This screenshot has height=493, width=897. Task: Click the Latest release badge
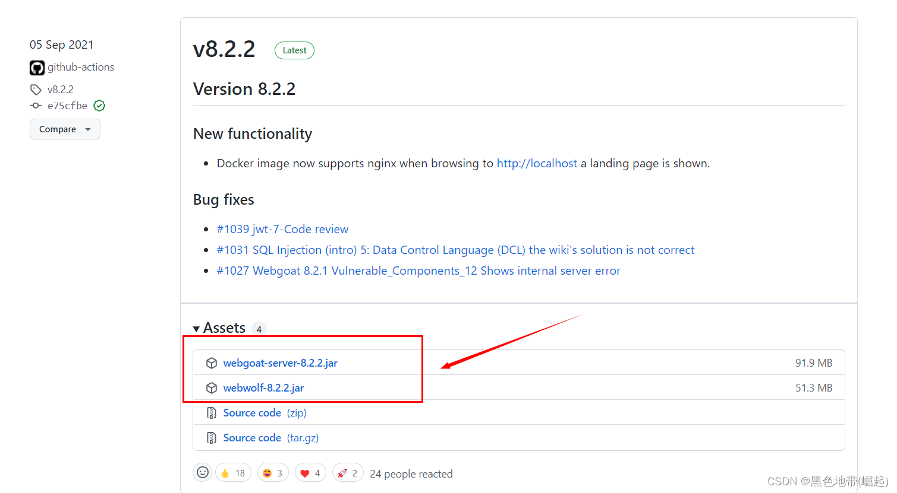[294, 50]
